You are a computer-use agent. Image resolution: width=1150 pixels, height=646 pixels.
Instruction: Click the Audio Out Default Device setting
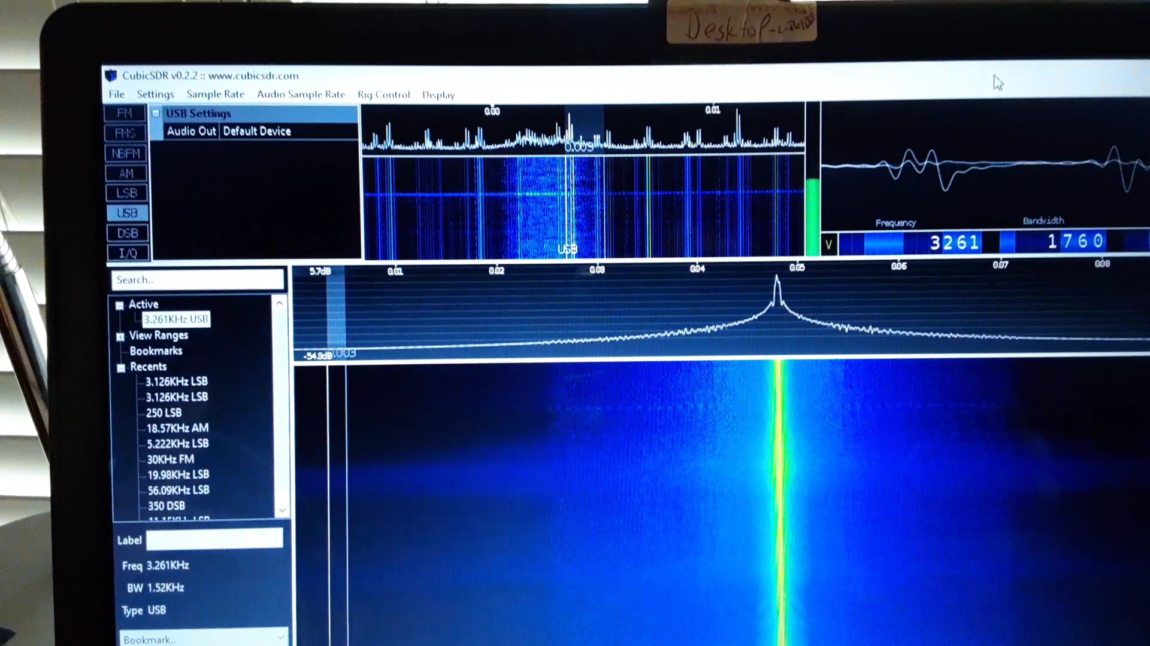pos(258,131)
